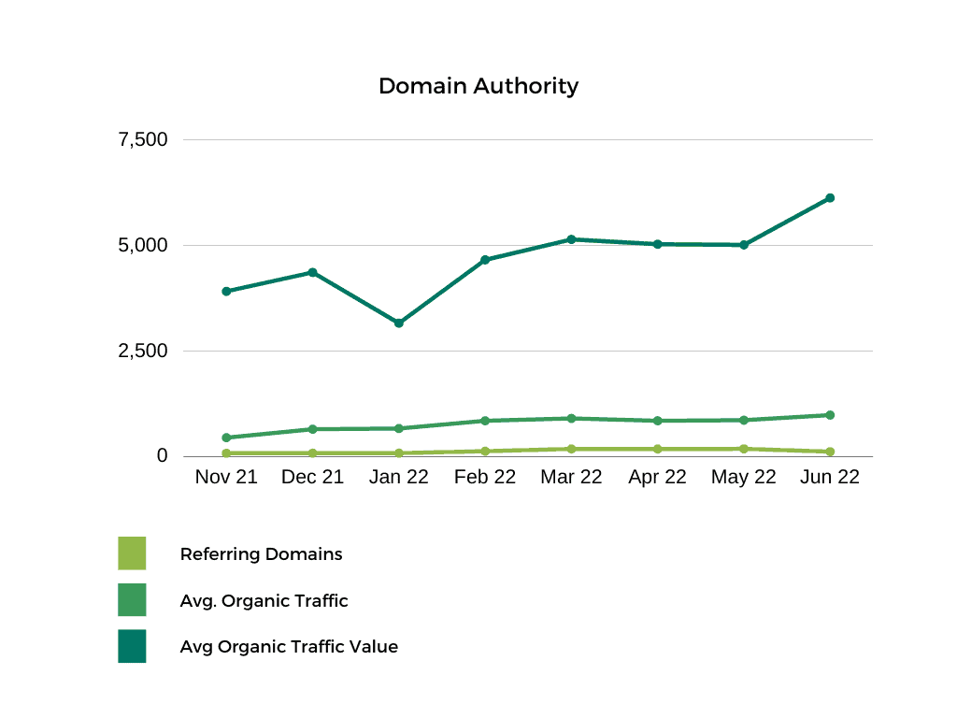The width and height of the screenshot is (957, 718).
Task: Click the Jun 22 x-axis label
Action: [x=830, y=477]
